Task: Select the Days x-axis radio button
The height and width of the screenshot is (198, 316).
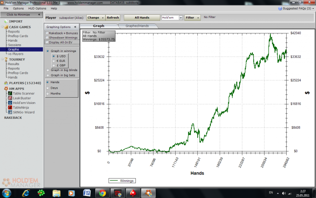Action: pos(47,88)
